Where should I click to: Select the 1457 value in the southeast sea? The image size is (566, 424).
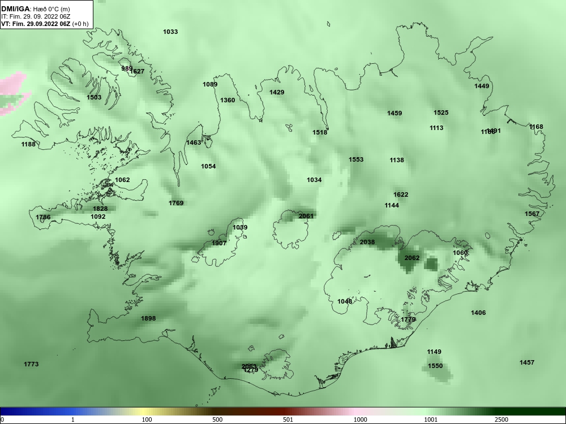point(527,362)
